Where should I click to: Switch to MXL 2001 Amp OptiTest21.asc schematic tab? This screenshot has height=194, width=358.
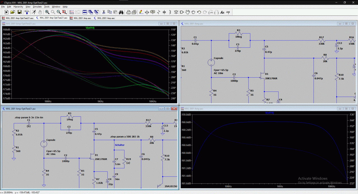[52, 18]
